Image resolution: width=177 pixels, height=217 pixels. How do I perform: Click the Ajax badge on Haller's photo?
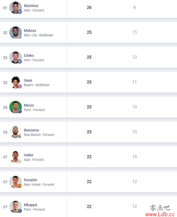[x=20, y=161]
